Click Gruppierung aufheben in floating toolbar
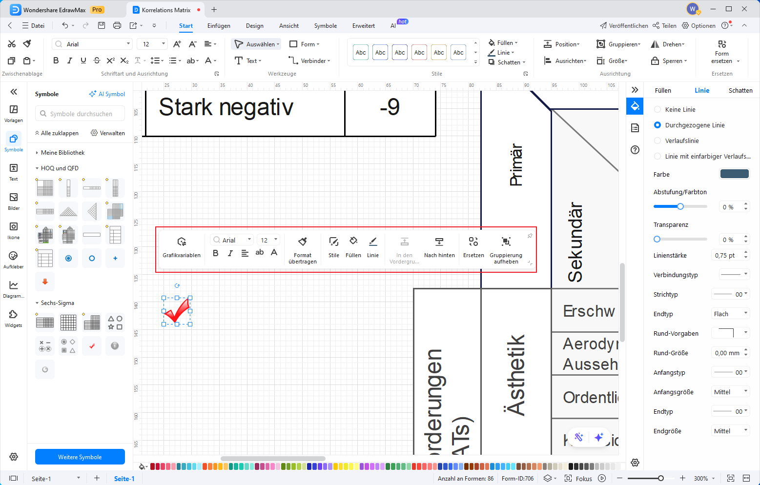 point(506,250)
